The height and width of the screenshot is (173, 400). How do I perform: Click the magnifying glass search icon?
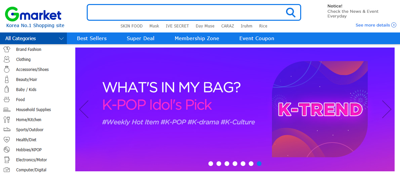[x=290, y=13]
